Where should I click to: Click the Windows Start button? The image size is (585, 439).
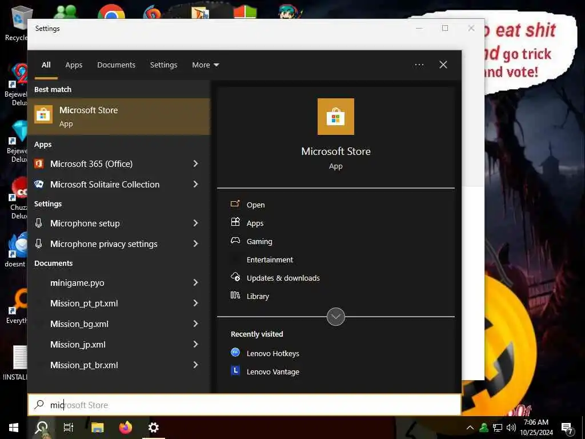[14, 428]
